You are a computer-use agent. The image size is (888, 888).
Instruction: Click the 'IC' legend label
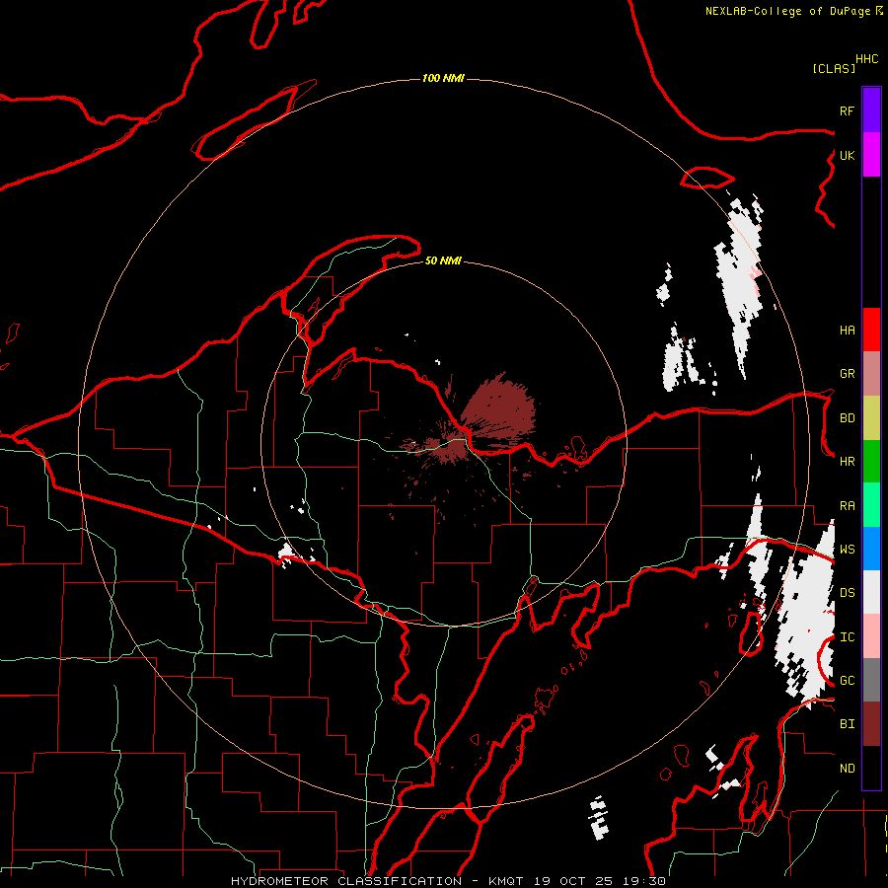pyautogui.click(x=847, y=637)
